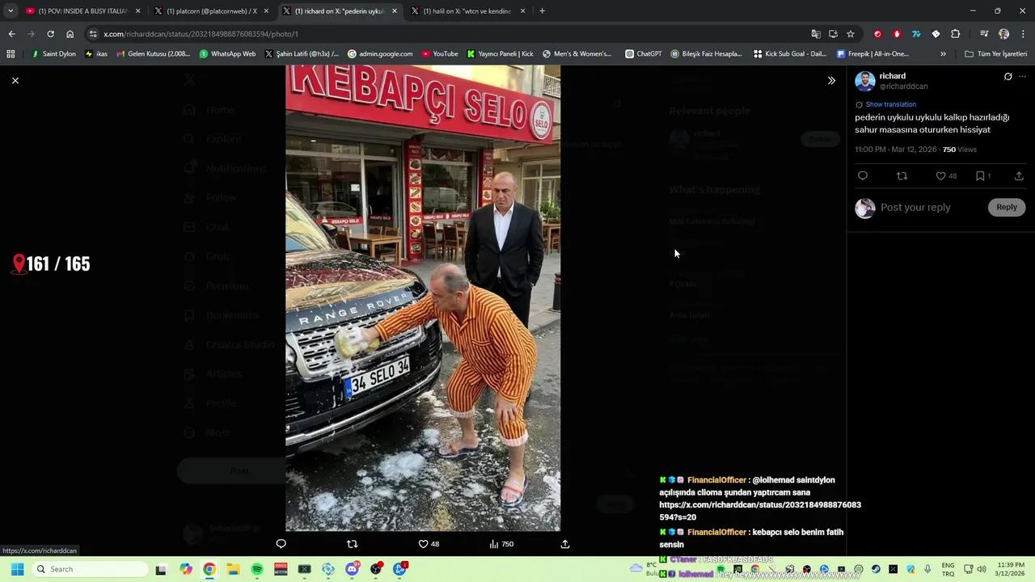Image resolution: width=1035 pixels, height=582 pixels.
Task: Open the translate page icon in address bar
Action: tap(816, 34)
